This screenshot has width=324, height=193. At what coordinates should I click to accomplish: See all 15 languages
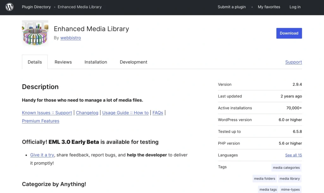pos(293,155)
